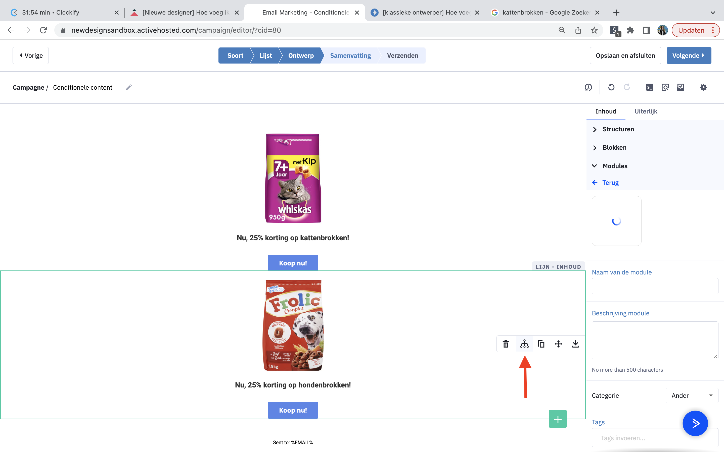Duplicate the selected structure
Viewport: 724px width, 452px height.
pyautogui.click(x=541, y=344)
